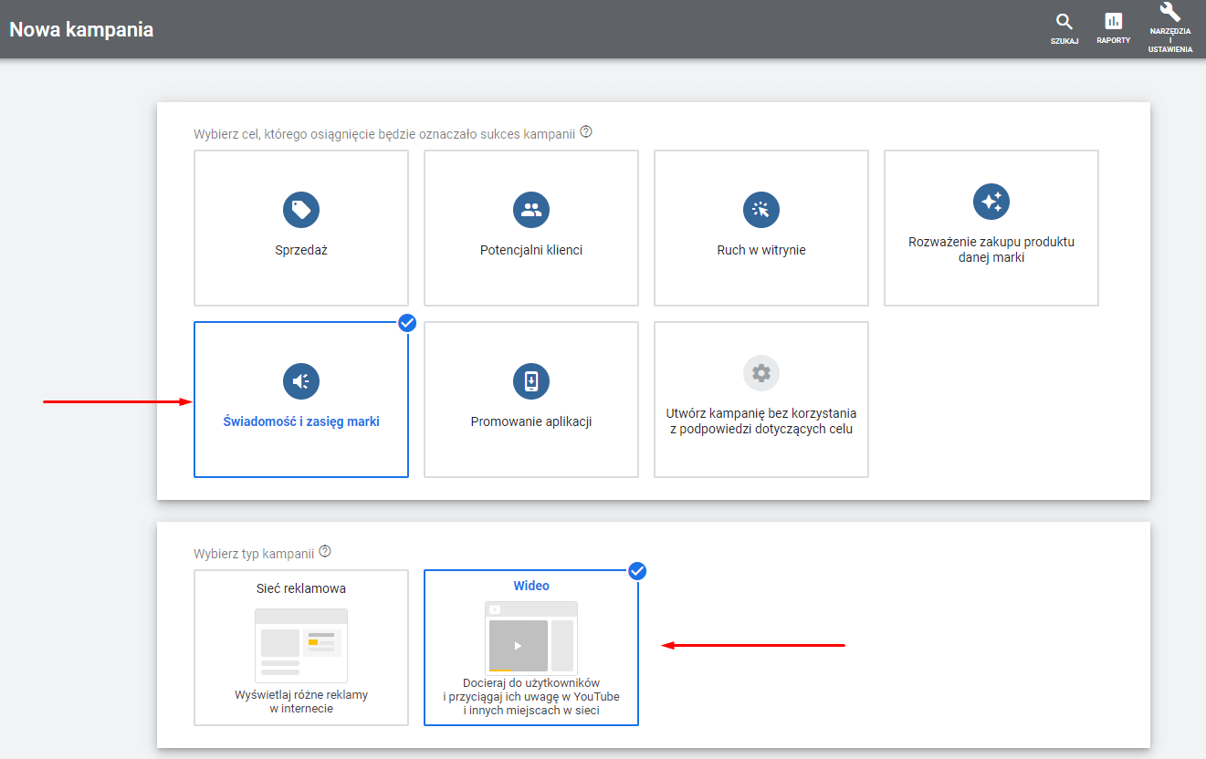The height and width of the screenshot is (759, 1206).
Task: Open help icon beside Wybierz typ kampanii
Action: coord(325,552)
